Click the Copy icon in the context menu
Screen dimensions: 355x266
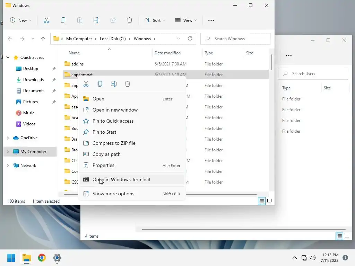pyautogui.click(x=100, y=84)
